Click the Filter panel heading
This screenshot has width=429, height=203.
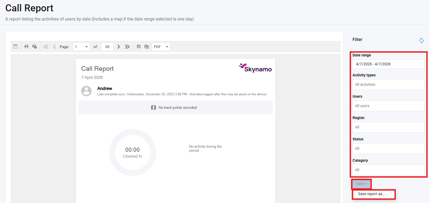pos(357,39)
